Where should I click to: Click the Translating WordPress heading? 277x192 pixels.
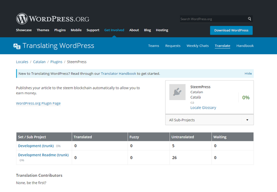[x=58, y=46]
